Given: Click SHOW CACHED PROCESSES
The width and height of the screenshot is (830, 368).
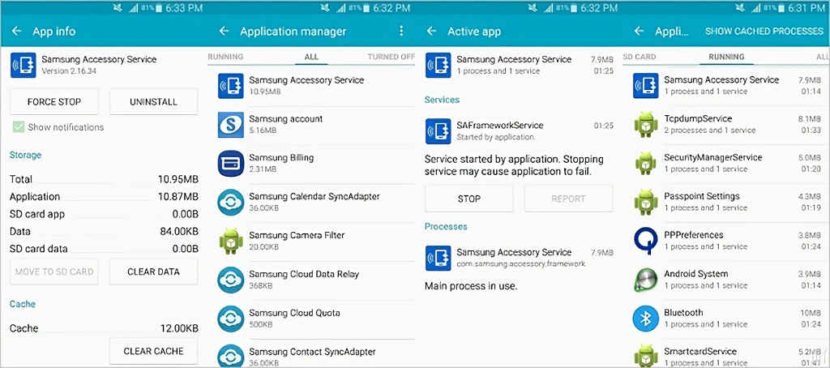Looking at the screenshot, I should 764,32.
